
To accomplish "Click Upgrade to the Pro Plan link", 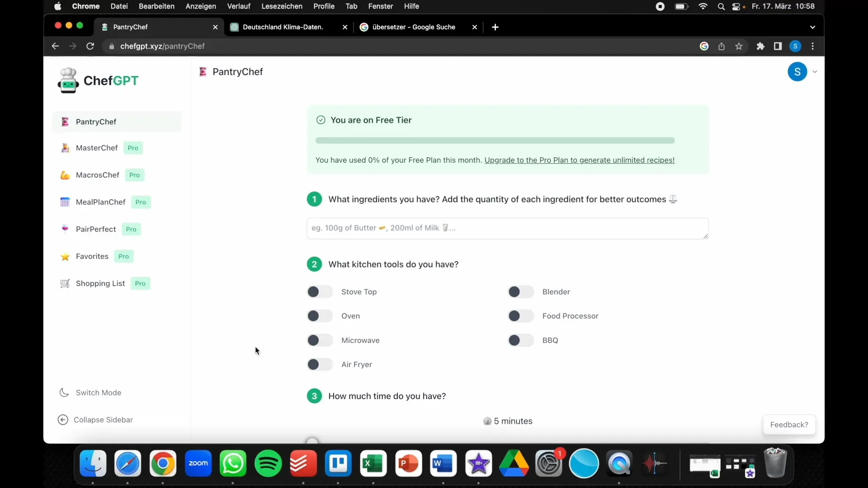I will [580, 160].
